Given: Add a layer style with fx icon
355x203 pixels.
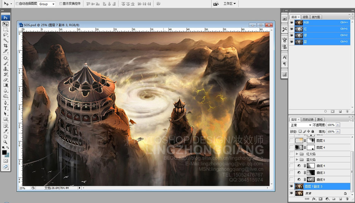Looking at the screenshot, I should [x=314, y=199].
